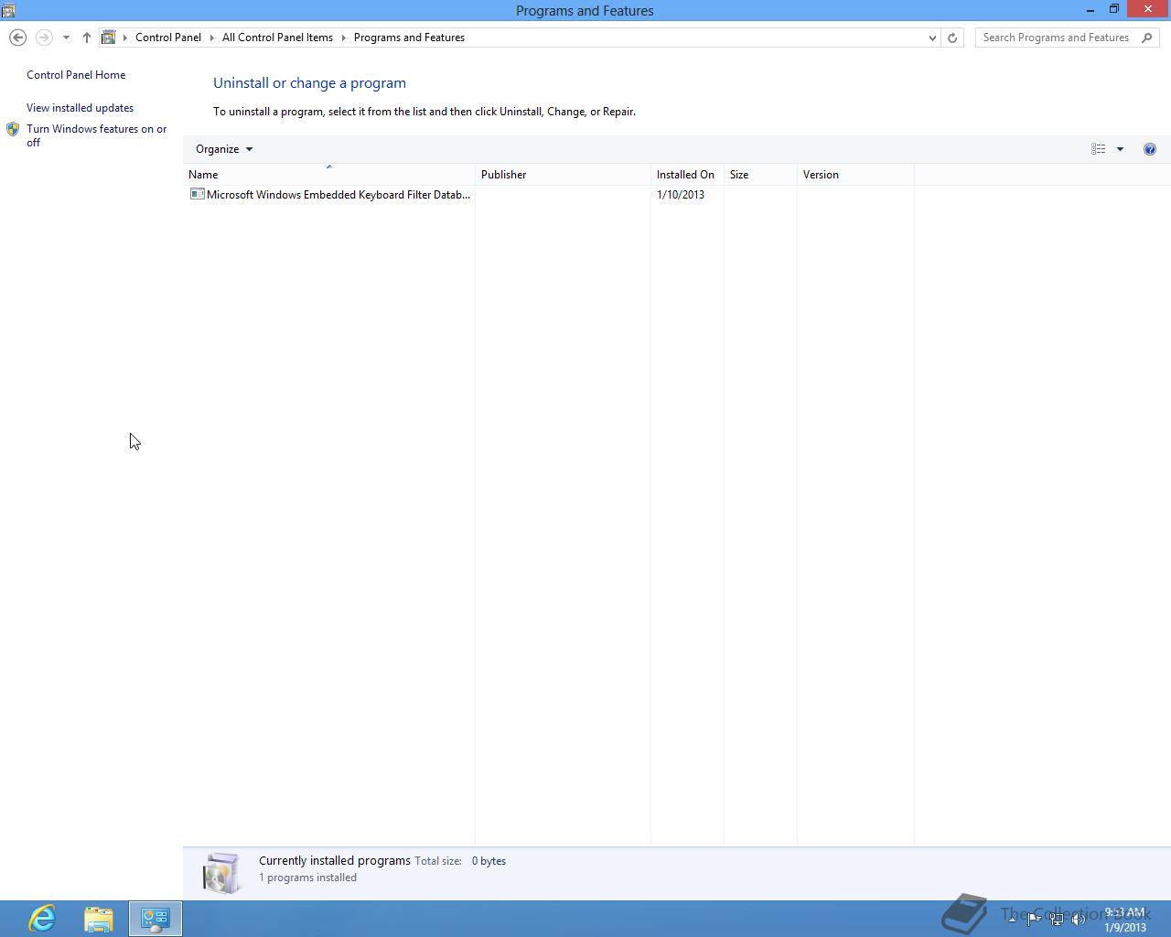Screen dimensions: 1171x937
Task: Expand the root chevron before Control Panel
Action: point(125,38)
